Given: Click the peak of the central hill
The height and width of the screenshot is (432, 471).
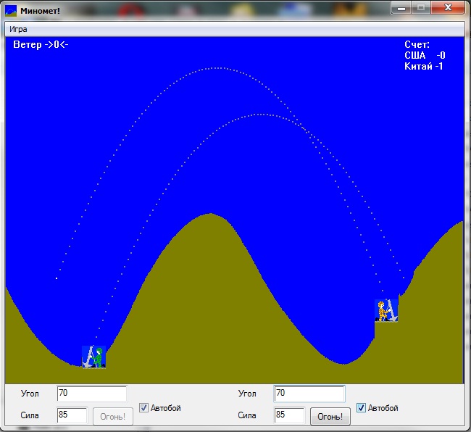Looking at the screenshot, I should tap(210, 215).
